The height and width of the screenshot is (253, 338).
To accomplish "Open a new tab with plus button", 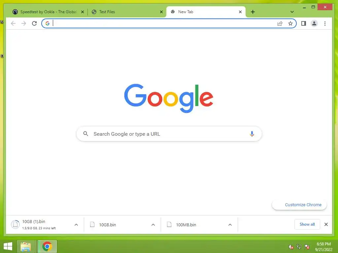I will click(253, 12).
